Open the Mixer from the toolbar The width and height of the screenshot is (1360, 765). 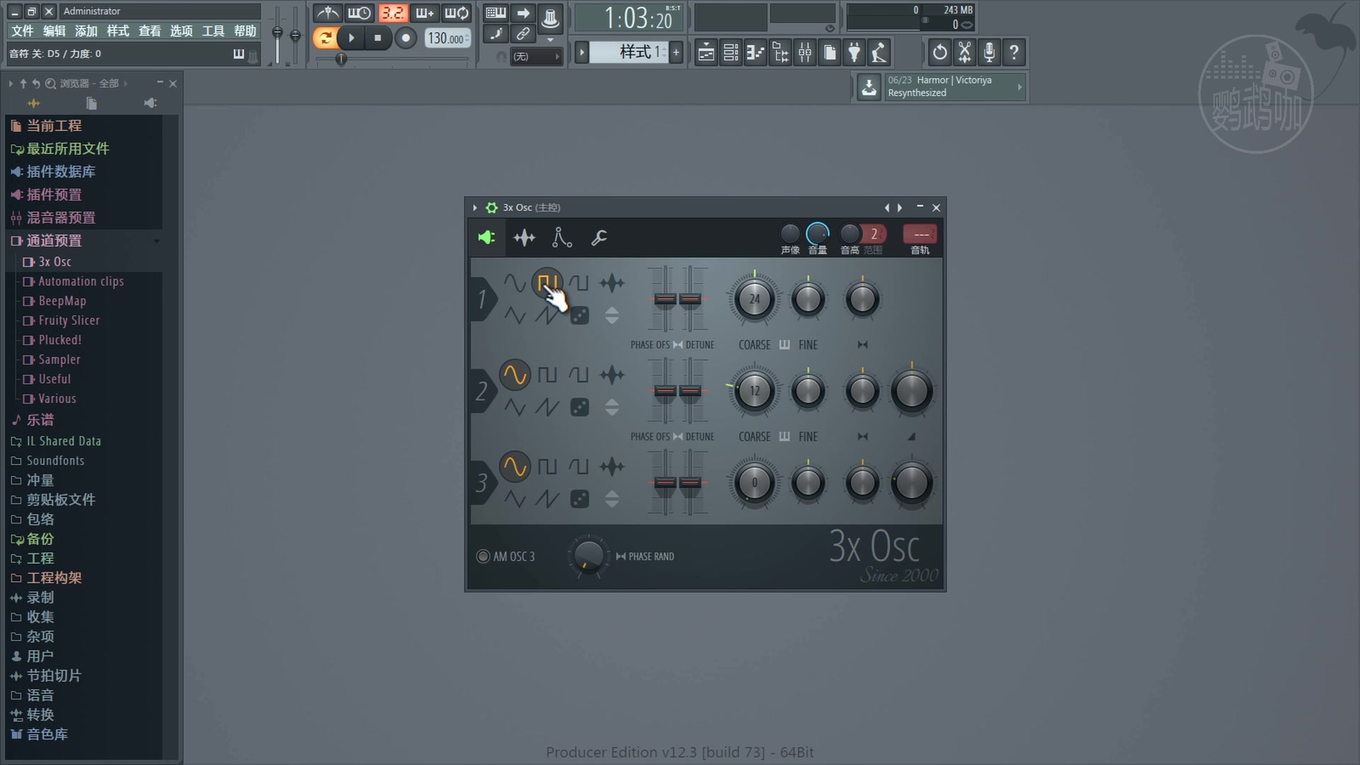(805, 52)
